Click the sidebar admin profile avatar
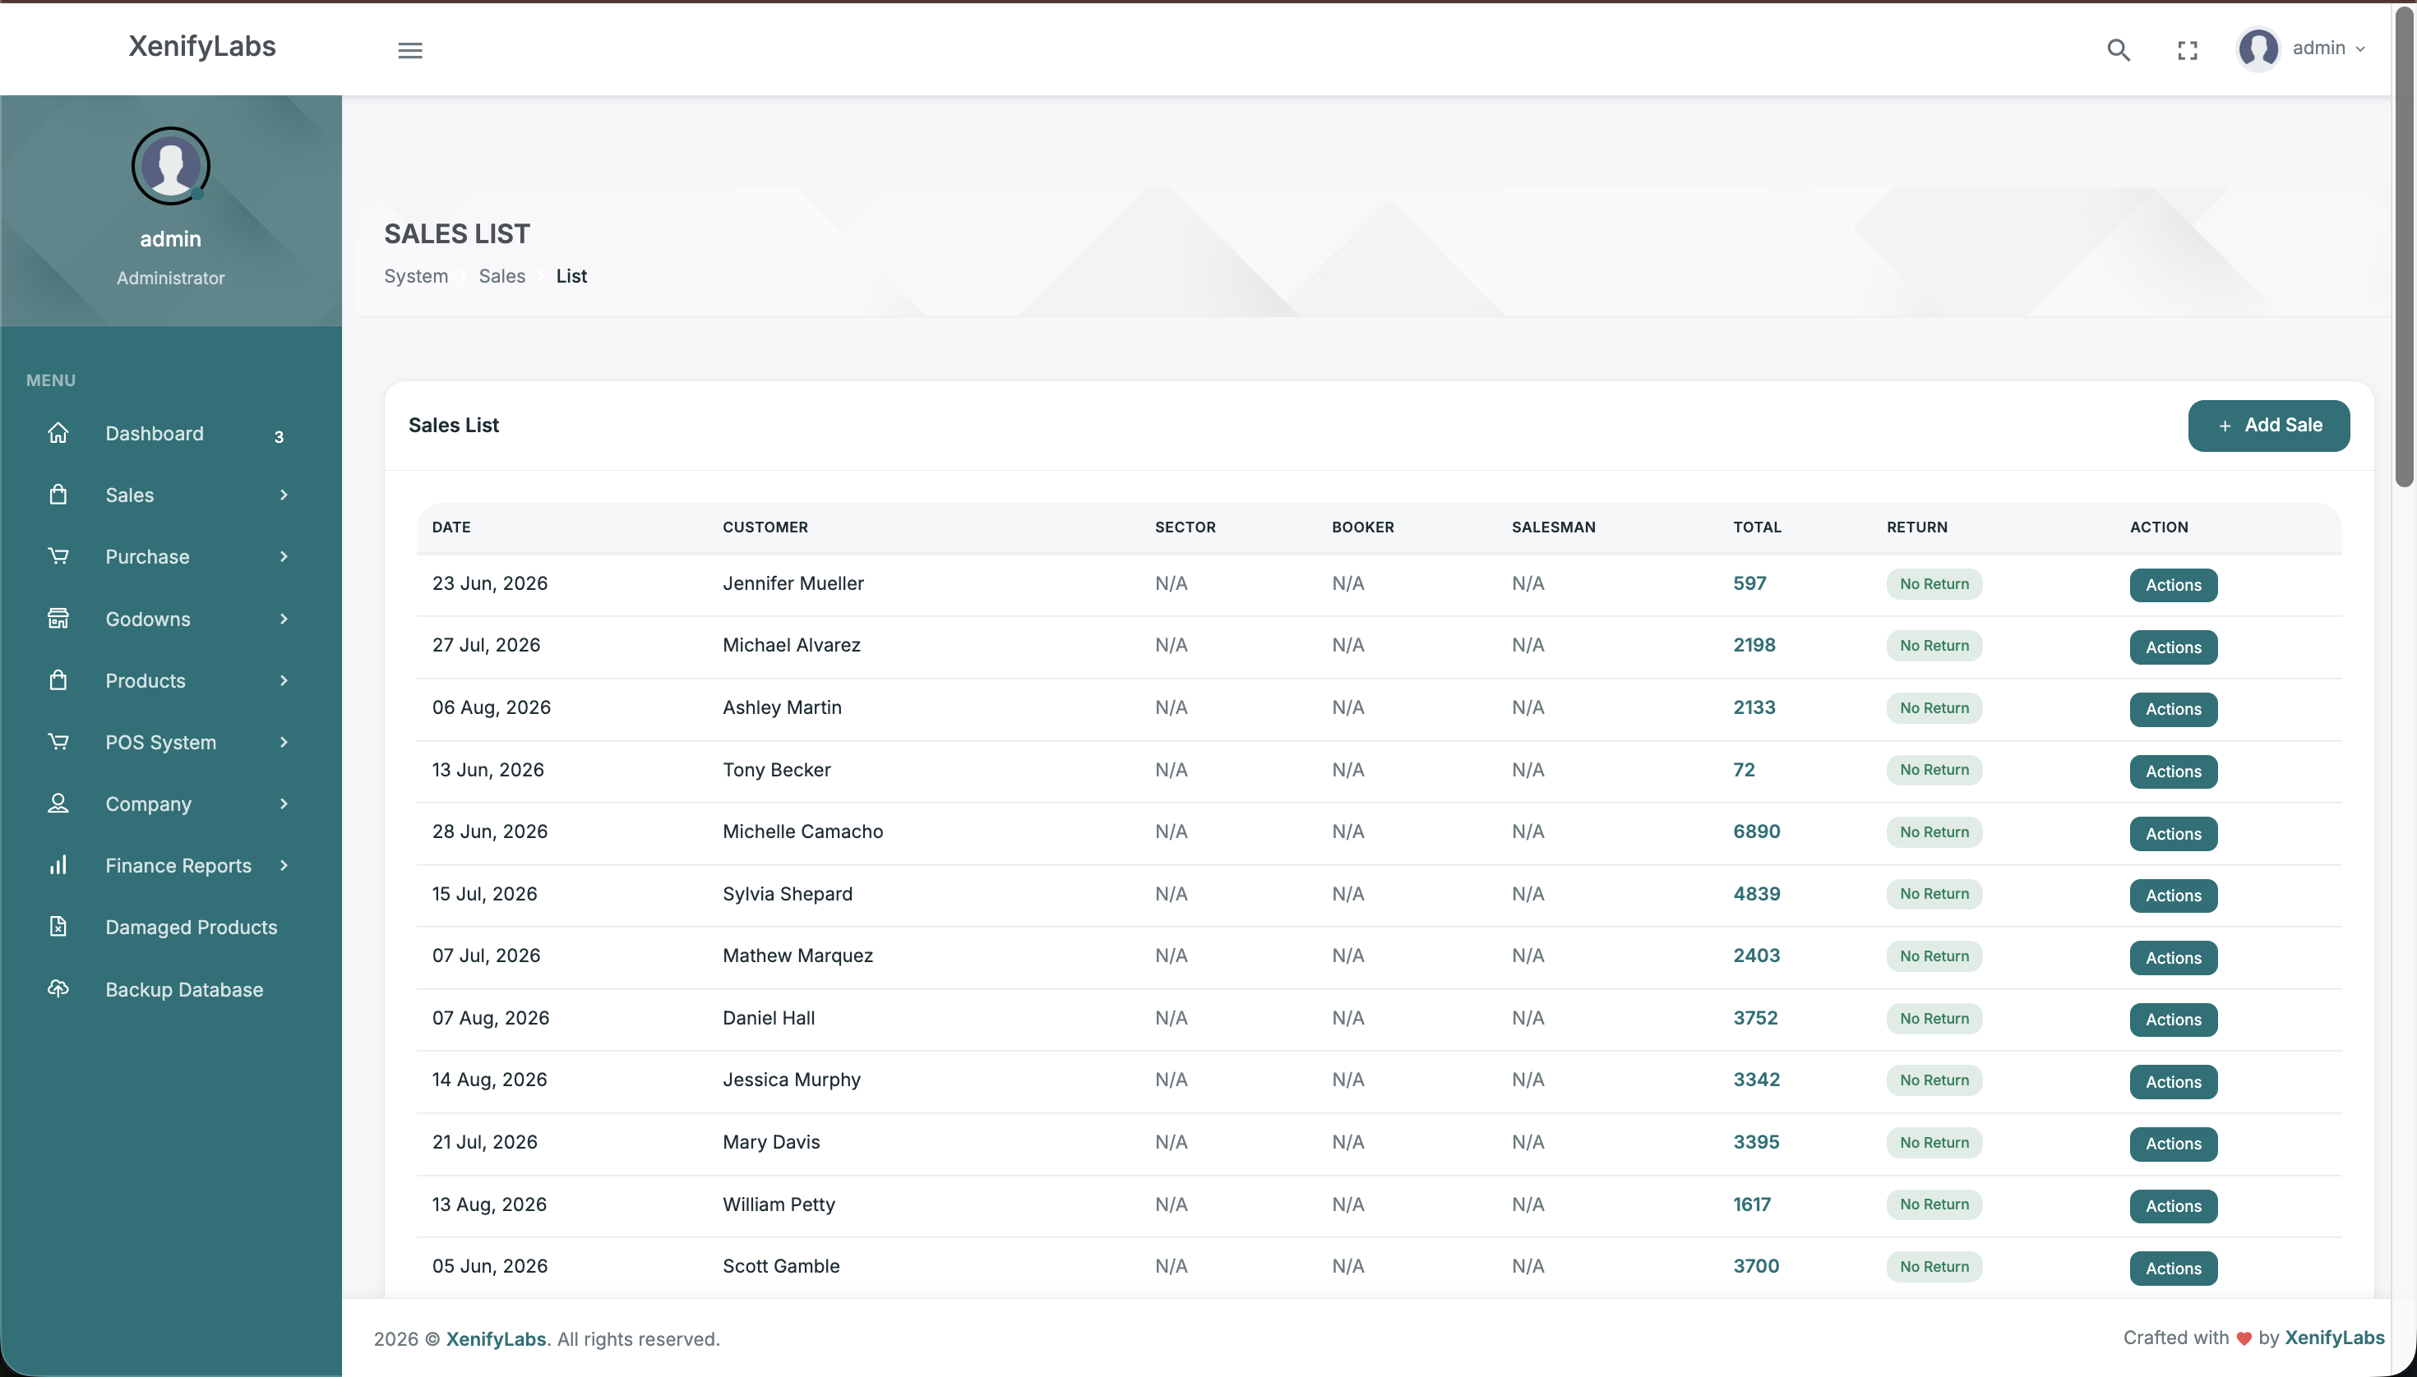2417x1377 pixels. coord(170,165)
